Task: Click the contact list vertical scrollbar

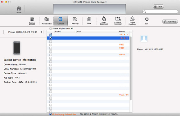Action: tap(131, 68)
